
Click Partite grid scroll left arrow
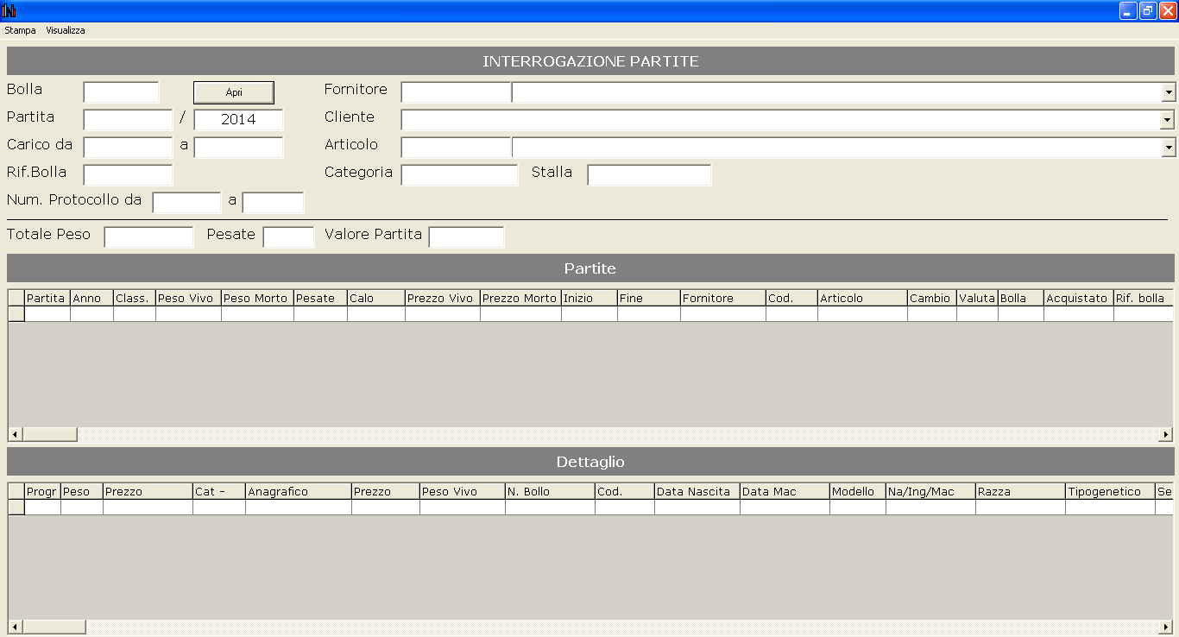15,435
